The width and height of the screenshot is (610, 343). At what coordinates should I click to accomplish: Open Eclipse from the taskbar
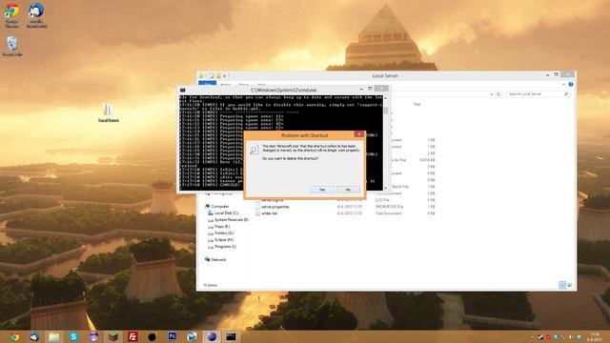click(x=212, y=336)
